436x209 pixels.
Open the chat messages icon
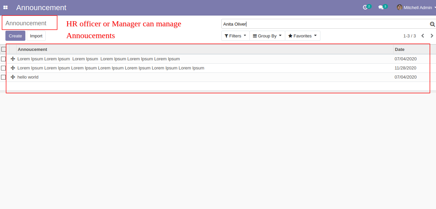[381, 7]
